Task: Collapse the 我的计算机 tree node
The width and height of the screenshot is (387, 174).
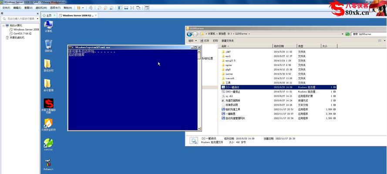Action: (3, 25)
